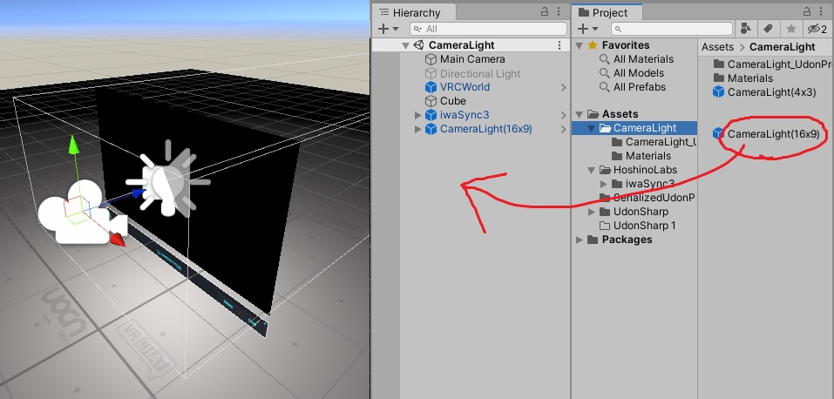This screenshot has width=834, height=399.
Task: Select the SerializedUdonP folder
Action: tap(654, 198)
